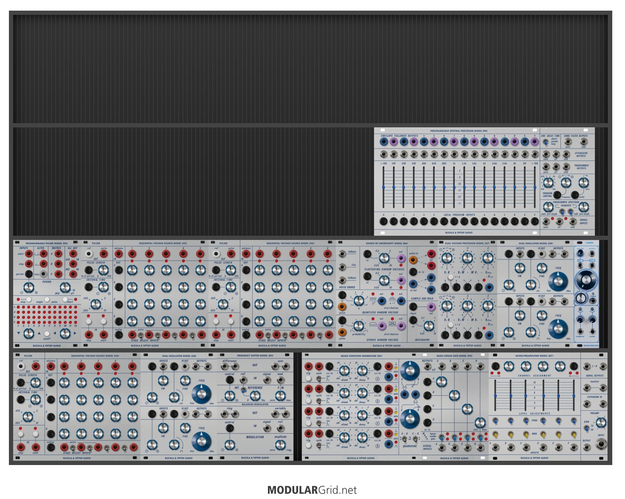This screenshot has height=499, width=625.
Task: Click the integrator knob on Source of Uncertainty
Action: 429,326
